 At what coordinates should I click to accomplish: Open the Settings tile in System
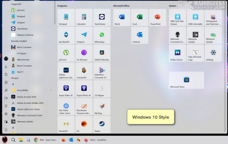(x=213, y=53)
